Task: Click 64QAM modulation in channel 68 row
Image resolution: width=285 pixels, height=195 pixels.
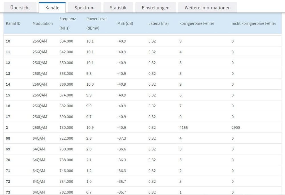Action: tap(39, 138)
